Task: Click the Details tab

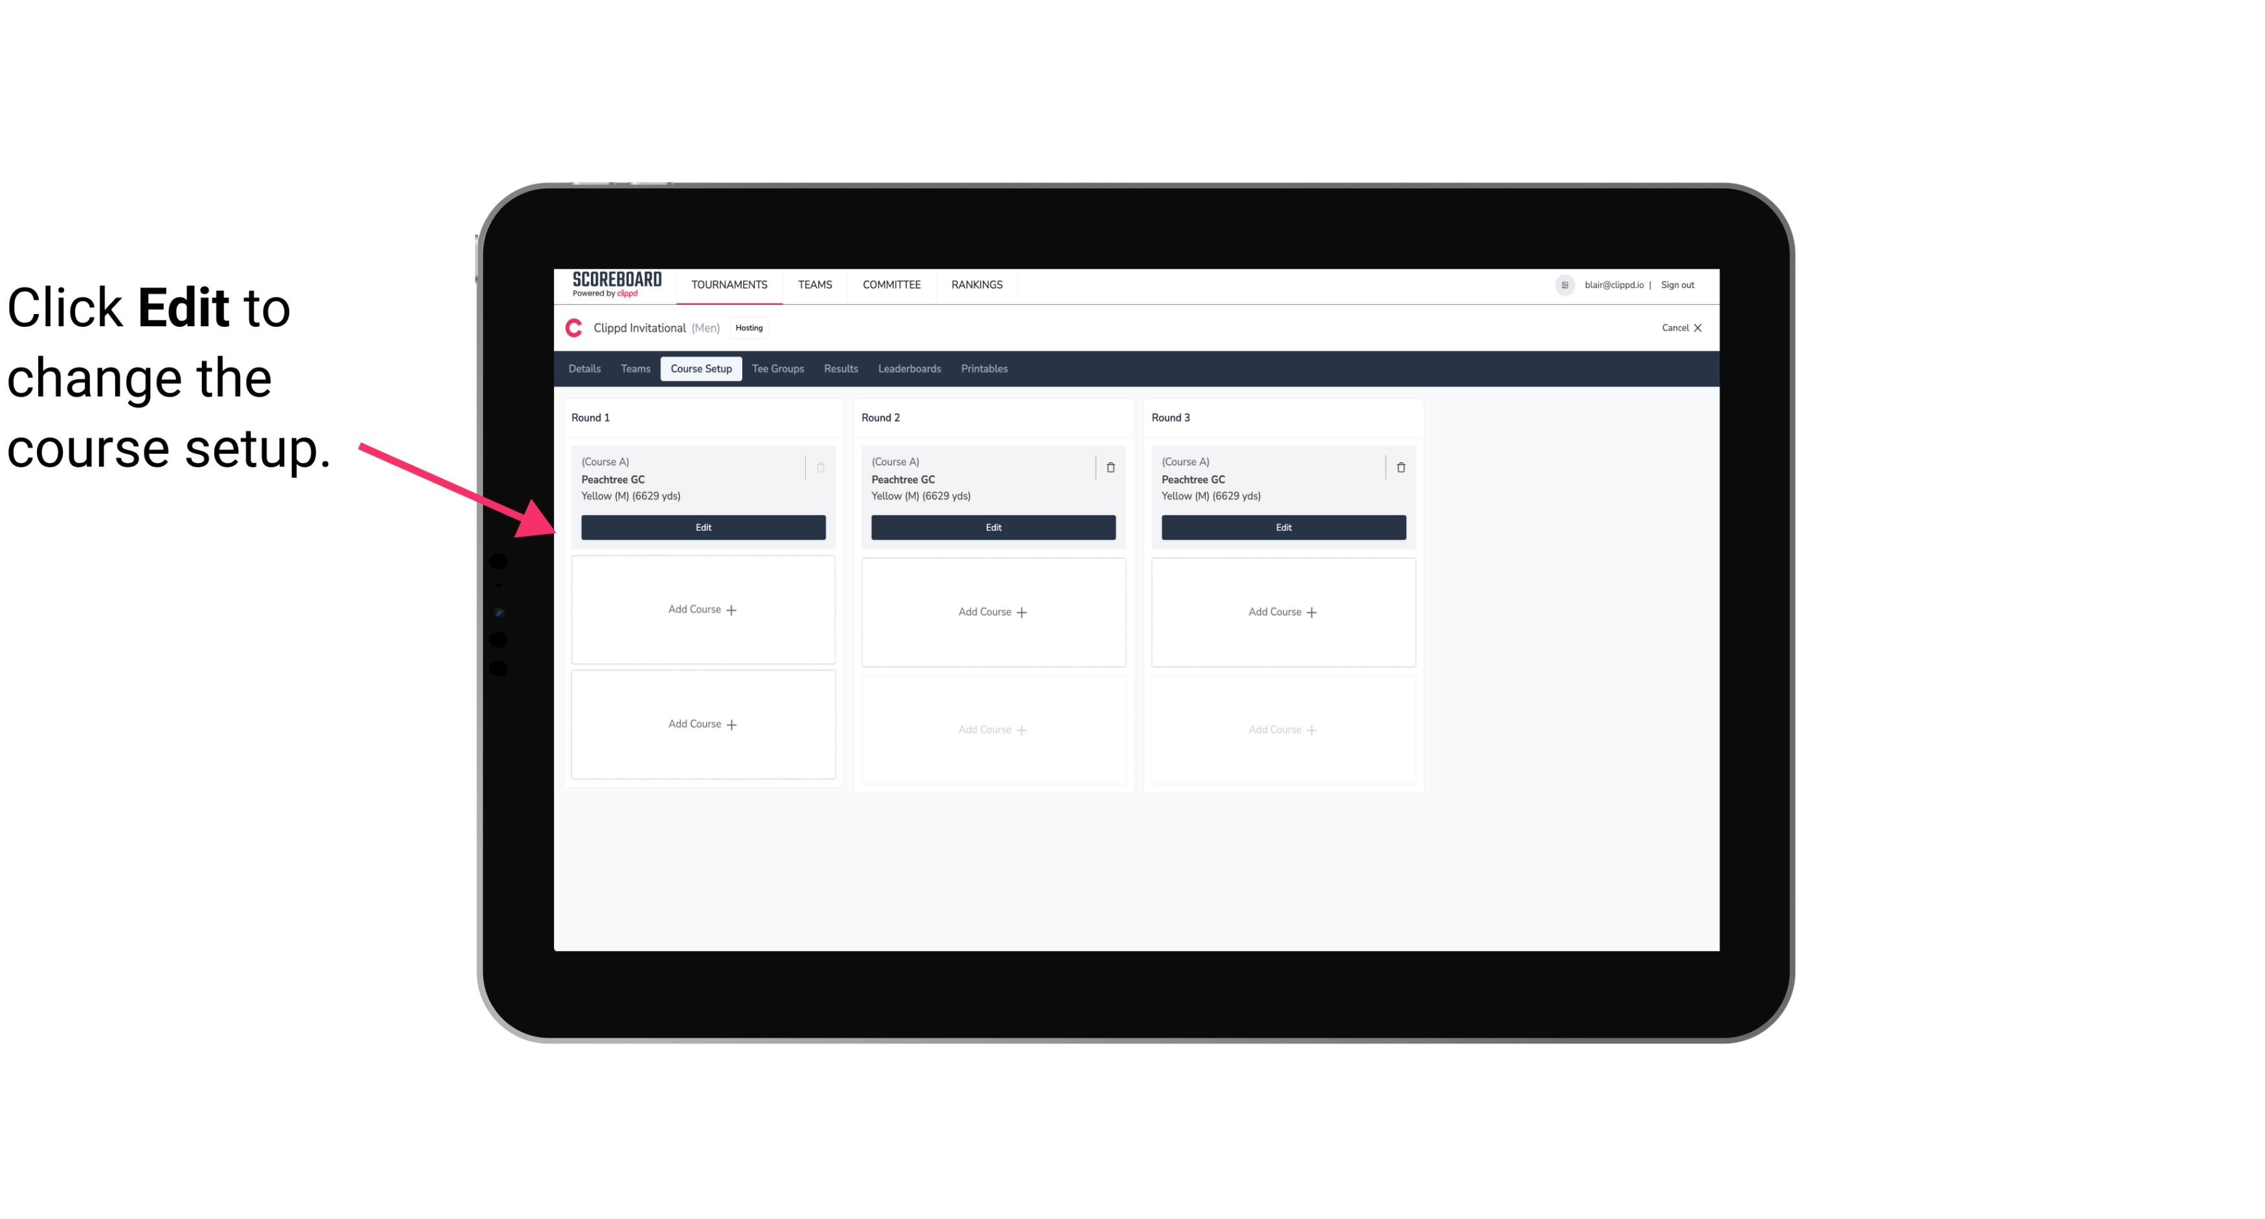Action: point(586,368)
